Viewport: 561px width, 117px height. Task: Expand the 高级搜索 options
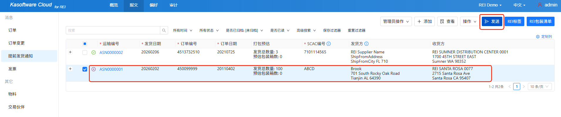pyautogui.click(x=306, y=30)
